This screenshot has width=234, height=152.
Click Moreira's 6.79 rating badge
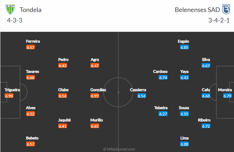(x=227, y=96)
